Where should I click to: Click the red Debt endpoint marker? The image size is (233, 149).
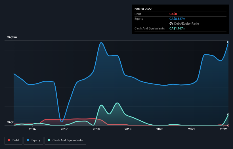coord(228,125)
